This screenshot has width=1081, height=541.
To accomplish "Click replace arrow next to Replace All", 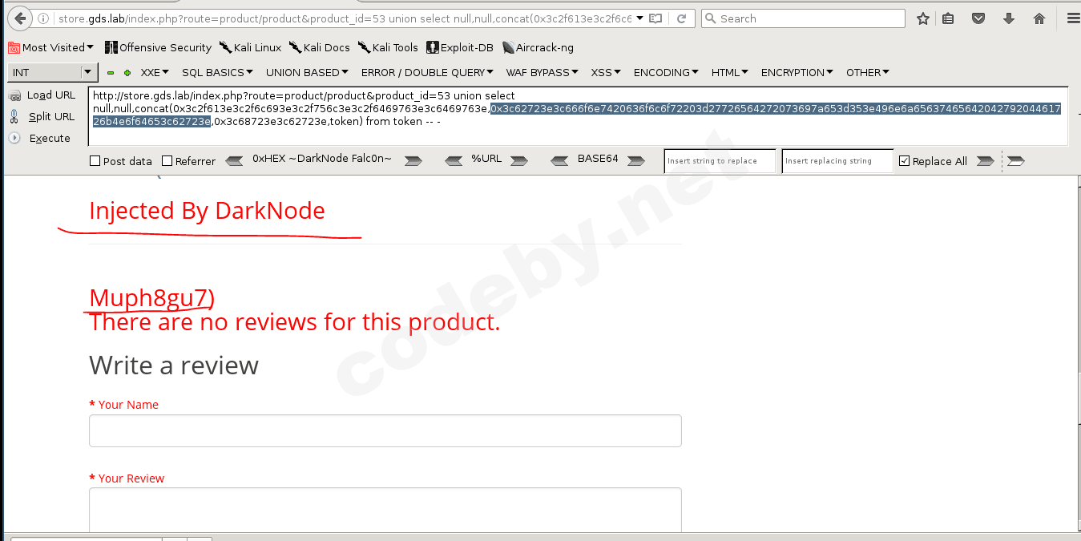I will tap(986, 161).
